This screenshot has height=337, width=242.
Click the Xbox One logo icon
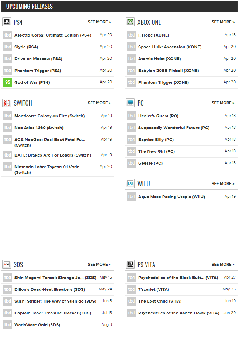(130, 22)
